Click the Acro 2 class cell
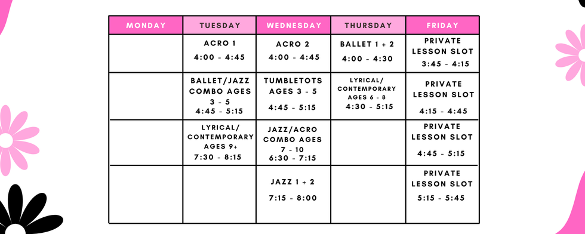Screen dimensions: 585x234 click(x=293, y=53)
